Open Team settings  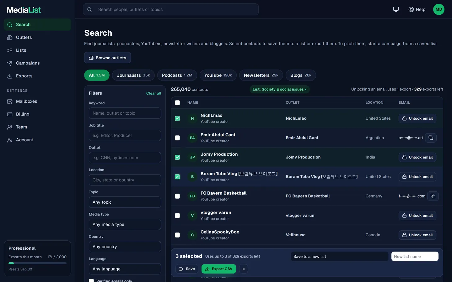click(x=37, y=127)
